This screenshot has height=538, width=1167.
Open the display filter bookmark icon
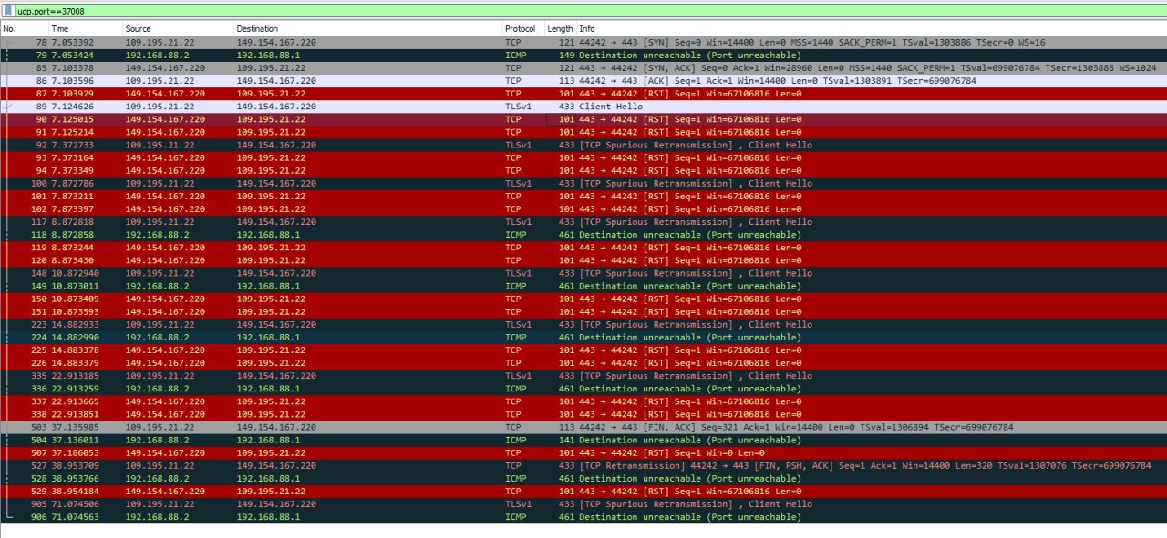click(9, 11)
